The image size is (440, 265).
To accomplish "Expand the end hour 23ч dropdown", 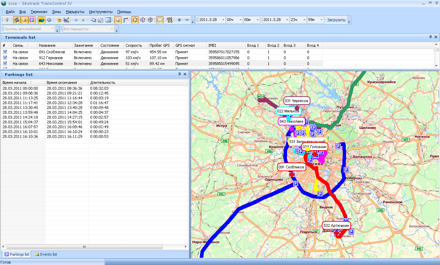I will click(x=304, y=20).
